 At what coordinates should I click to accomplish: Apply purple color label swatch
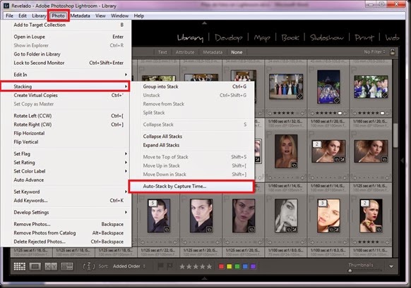click(253, 266)
